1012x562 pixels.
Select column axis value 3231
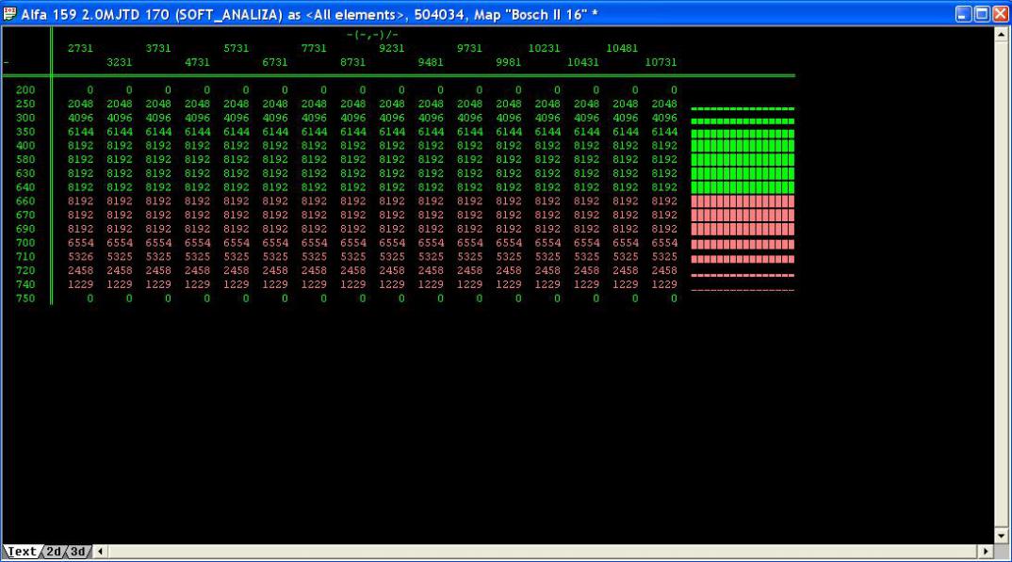point(120,62)
